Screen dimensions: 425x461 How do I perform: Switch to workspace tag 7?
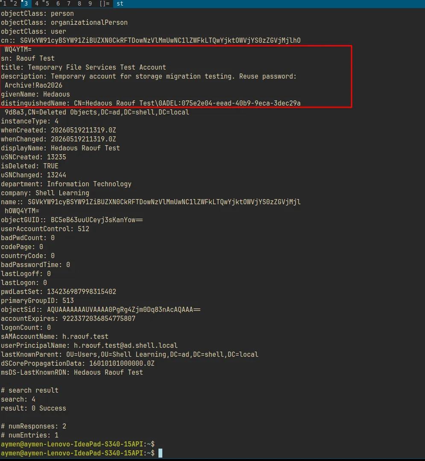pos(68,3)
